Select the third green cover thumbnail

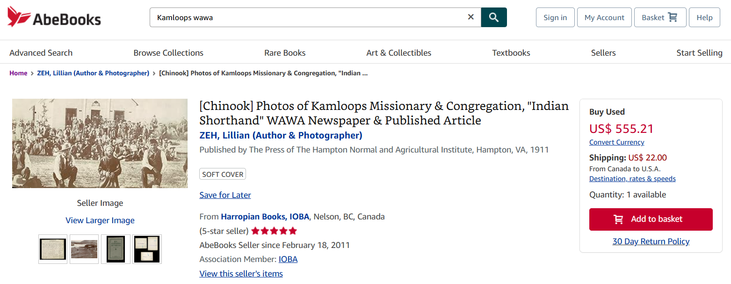tap(116, 249)
